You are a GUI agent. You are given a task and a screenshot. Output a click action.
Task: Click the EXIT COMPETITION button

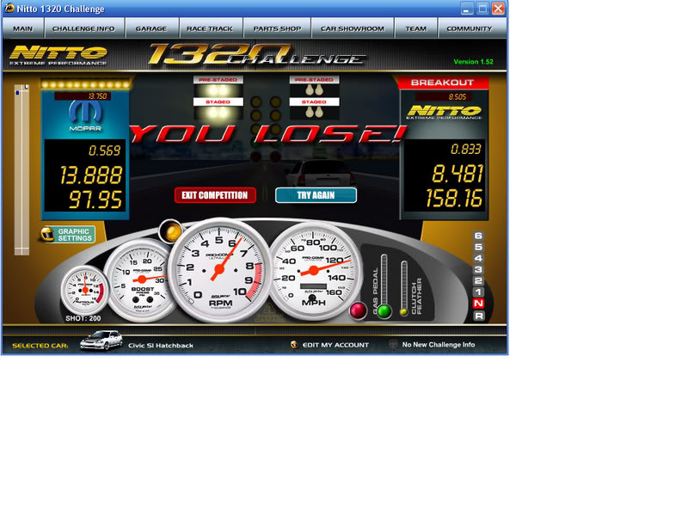click(215, 195)
